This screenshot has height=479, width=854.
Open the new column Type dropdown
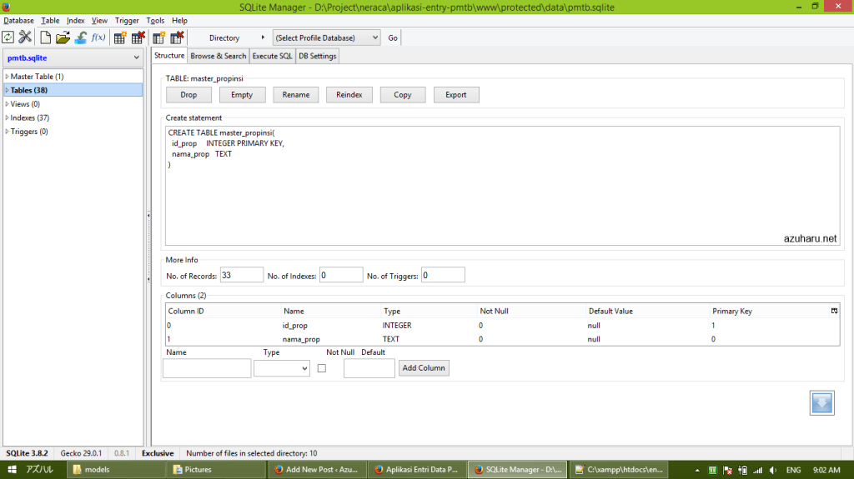282,368
